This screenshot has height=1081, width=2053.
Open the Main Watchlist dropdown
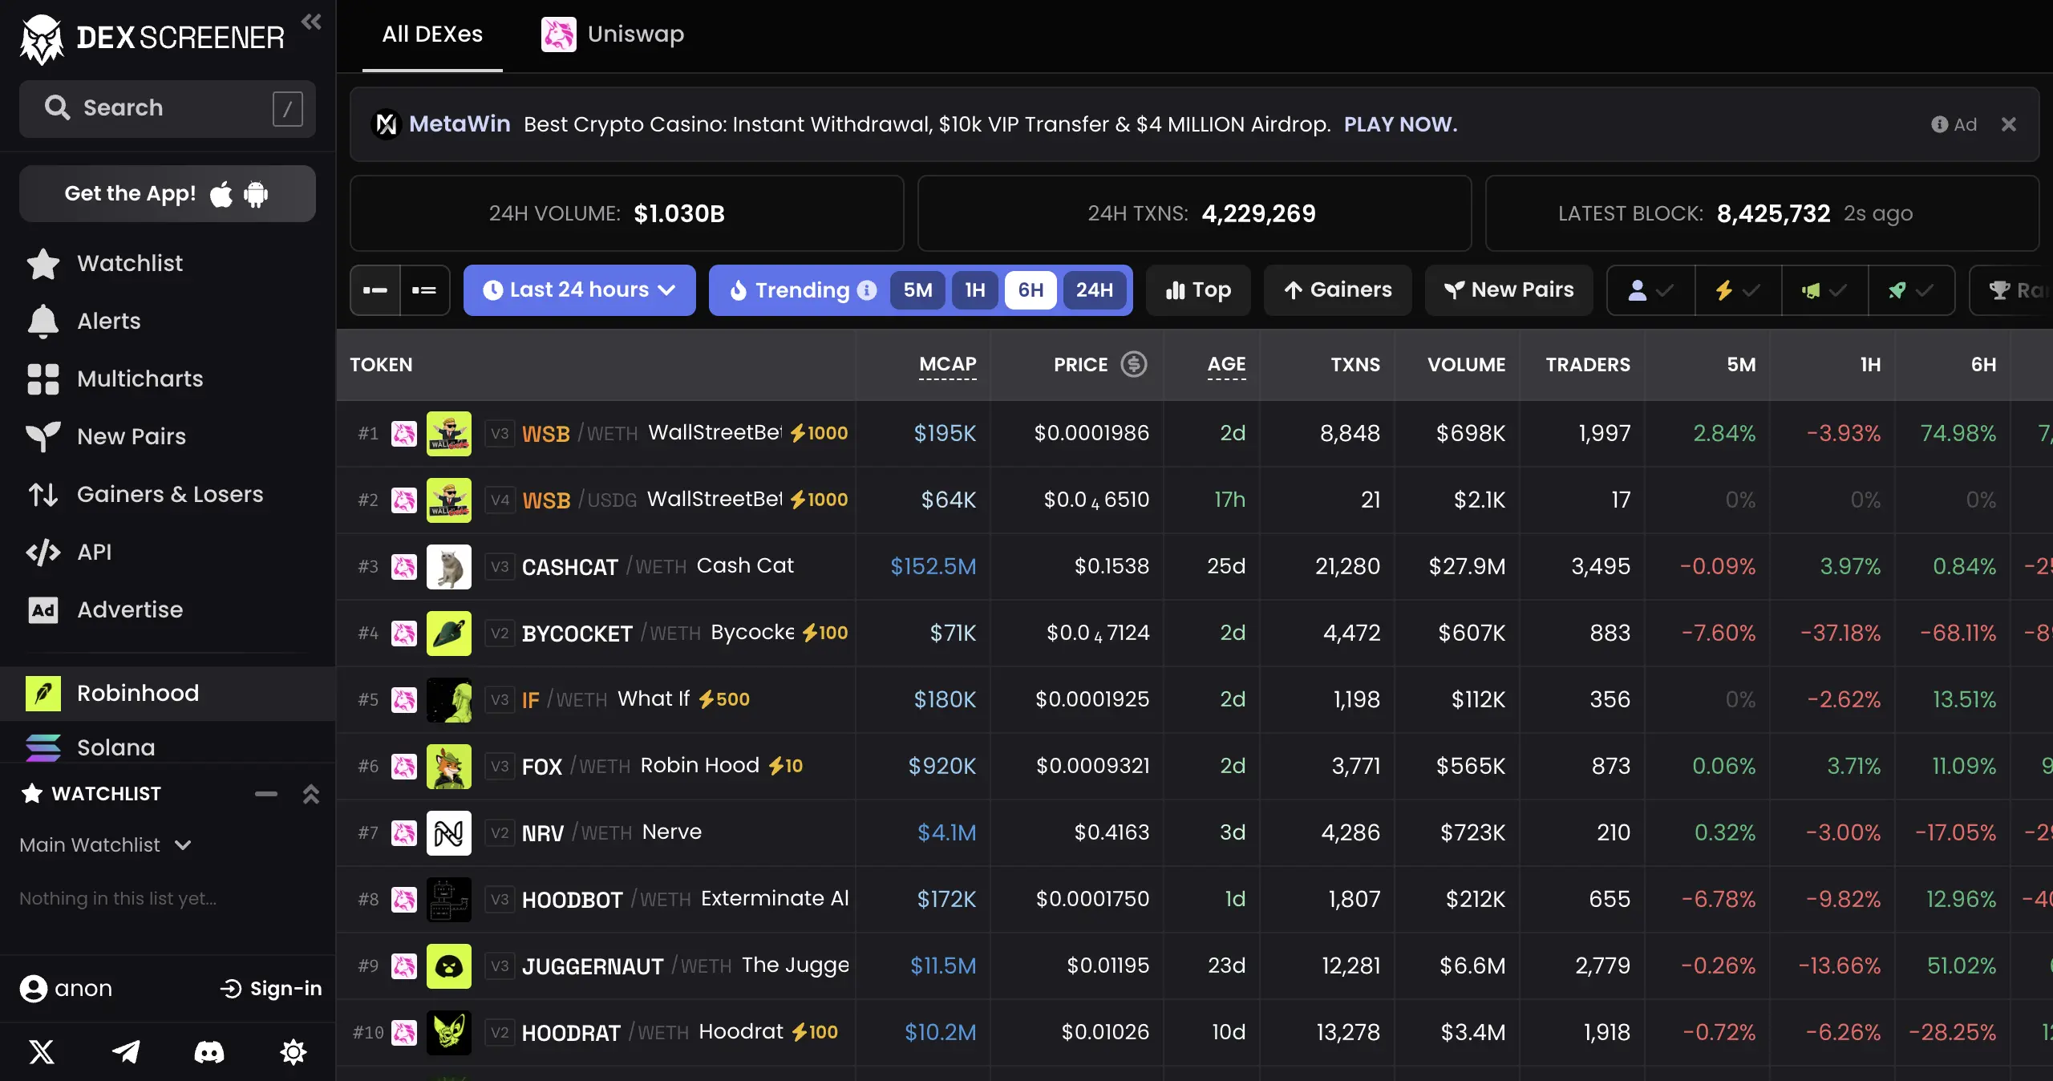(105, 845)
